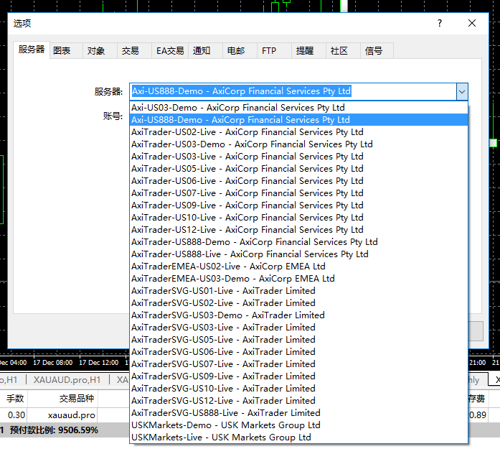Click the server combo box text field

[292, 91]
